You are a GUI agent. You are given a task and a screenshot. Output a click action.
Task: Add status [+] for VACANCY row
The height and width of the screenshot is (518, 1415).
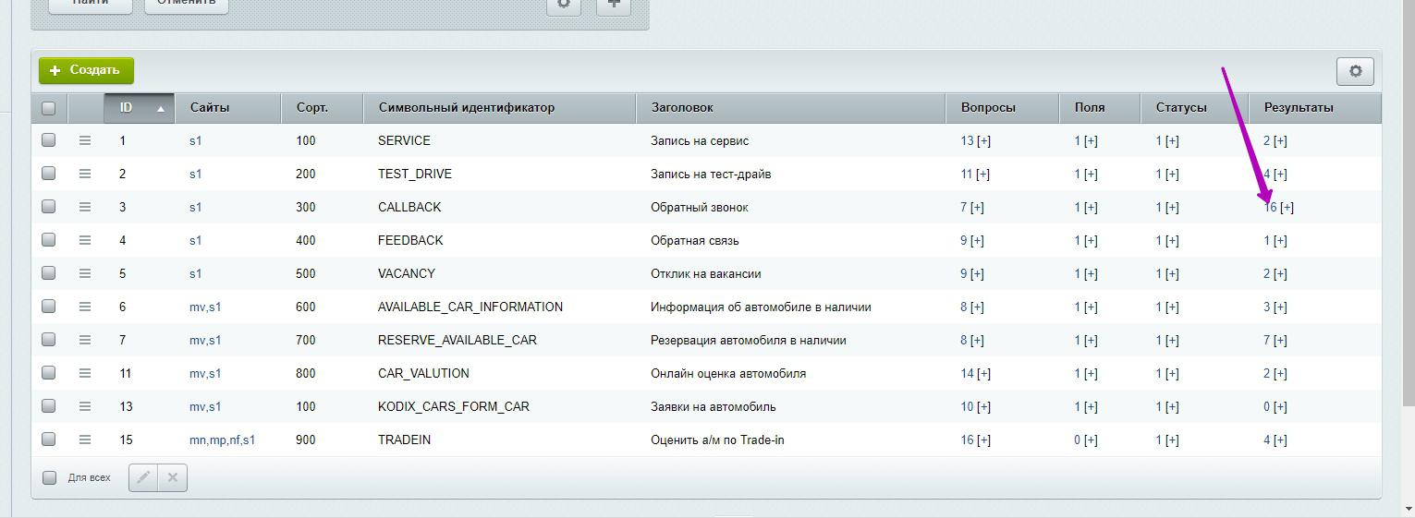1172,274
